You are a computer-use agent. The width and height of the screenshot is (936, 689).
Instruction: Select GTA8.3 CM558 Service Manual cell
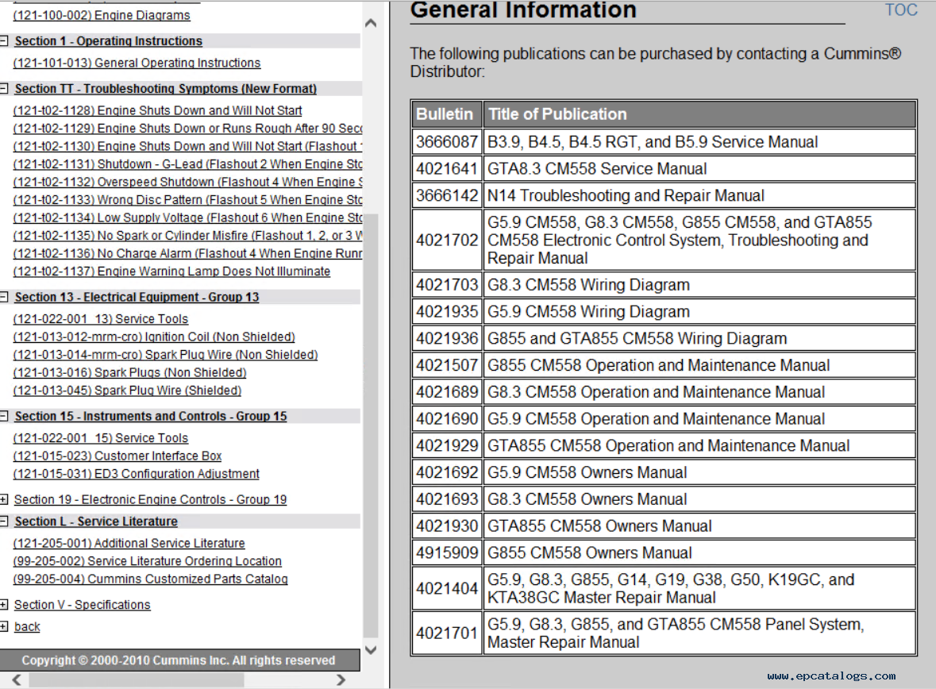pos(699,169)
